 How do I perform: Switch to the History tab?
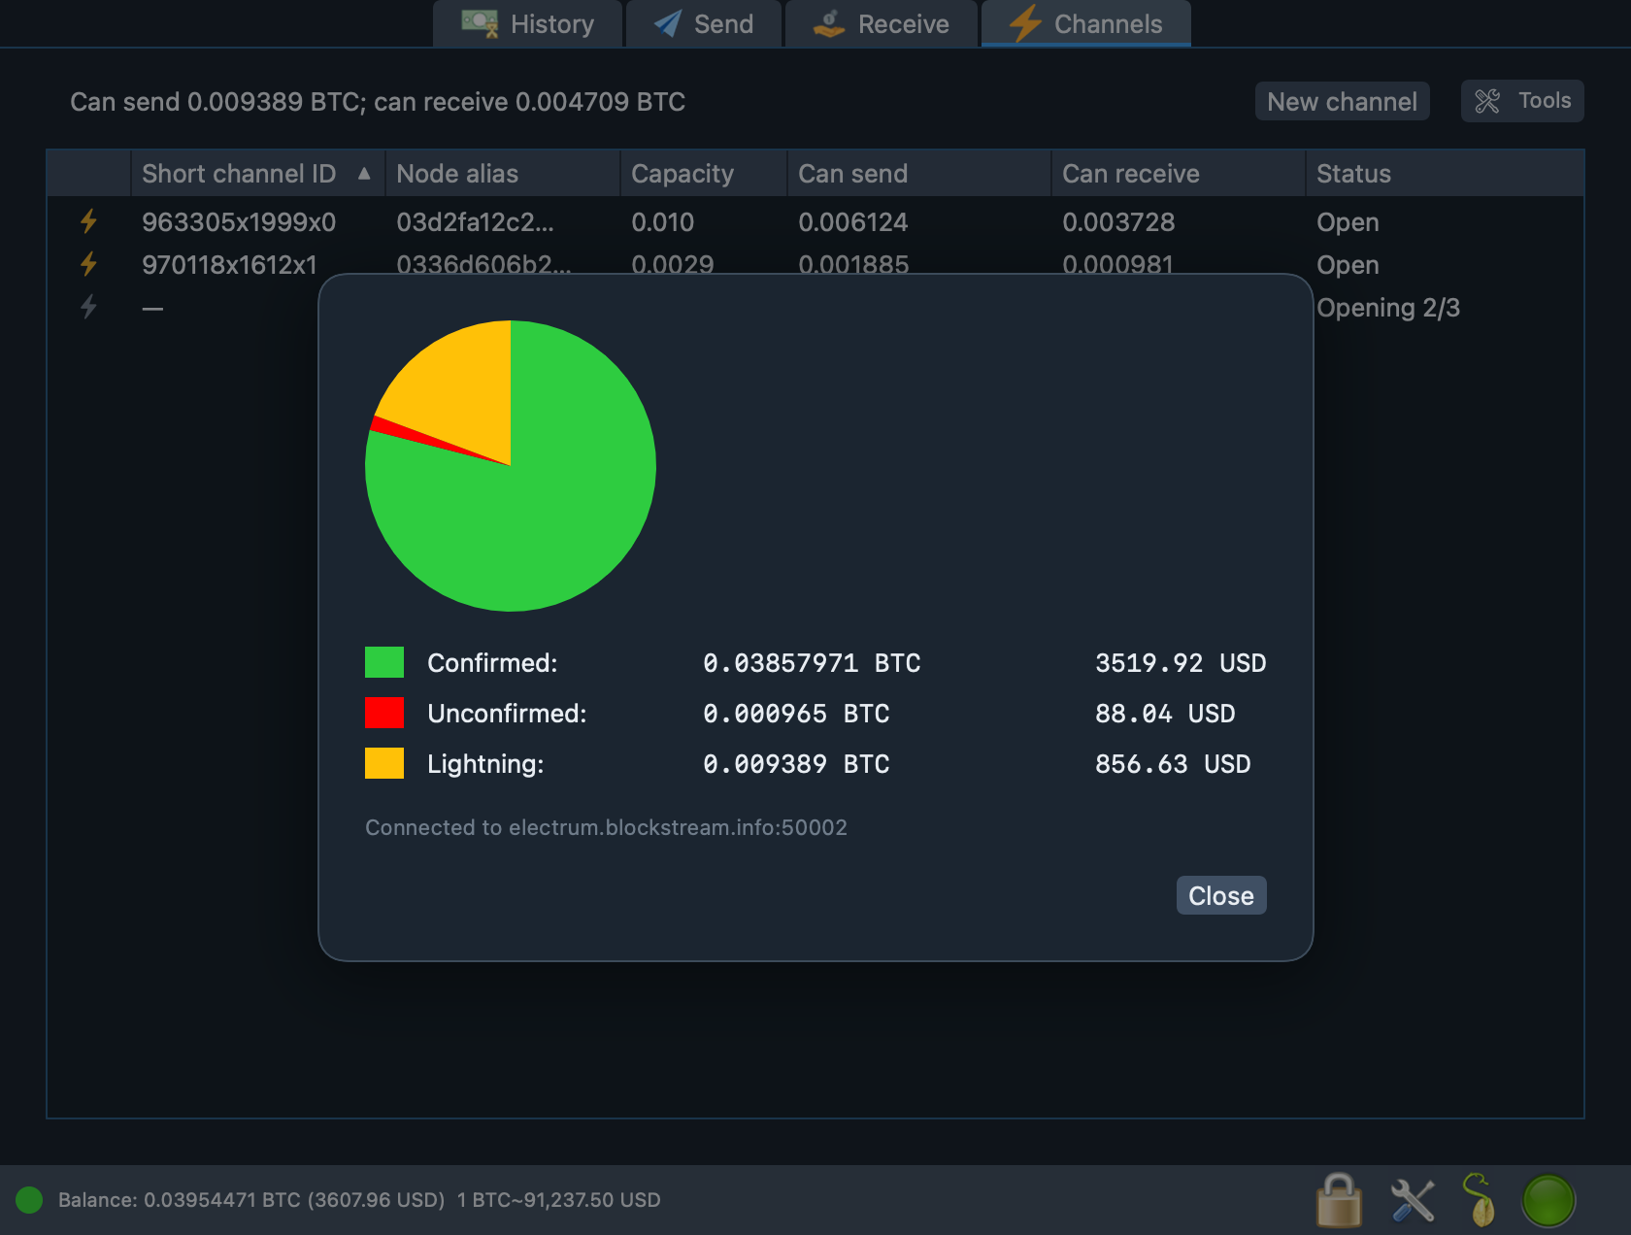pyautogui.click(x=527, y=23)
